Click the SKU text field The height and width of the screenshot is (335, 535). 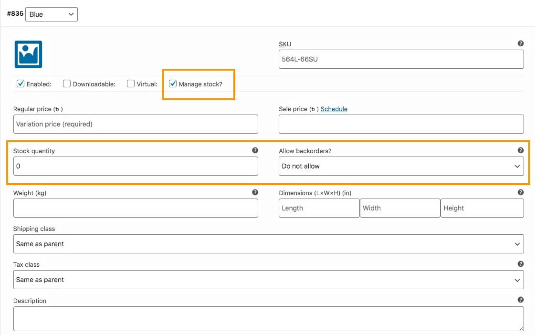pyautogui.click(x=401, y=60)
